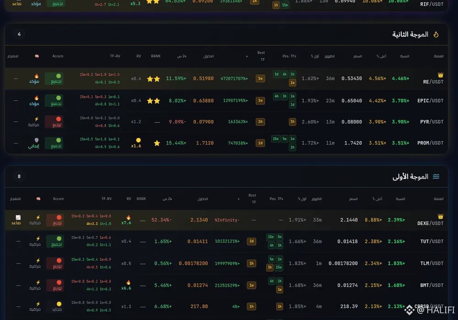Click the red توزيع badge in DEXE/USDT row
The height and width of the screenshot is (320, 458).
coord(56,220)
